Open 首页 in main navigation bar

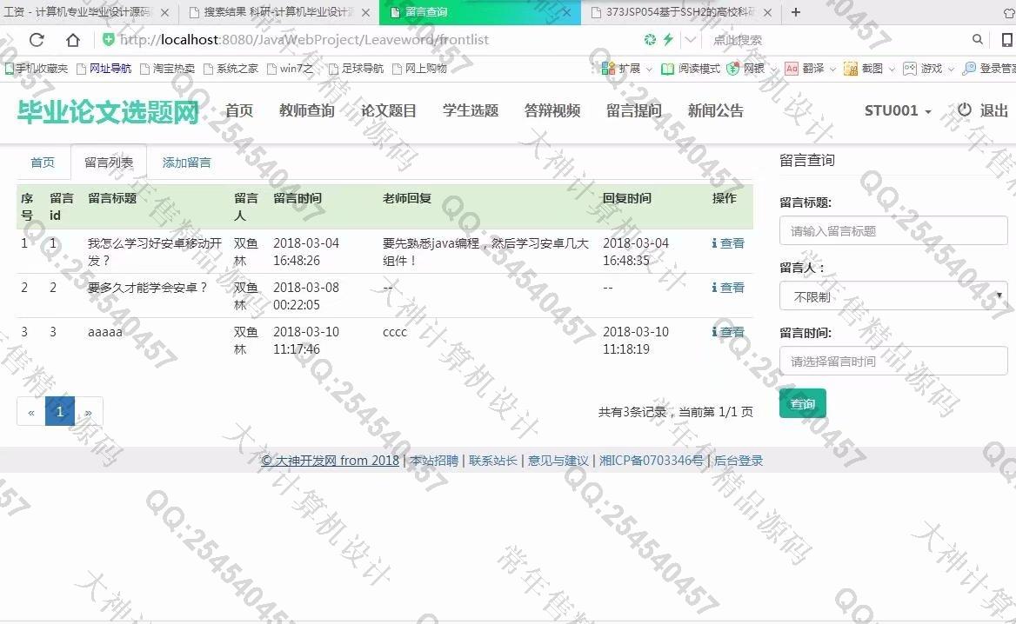pos(239,110)
